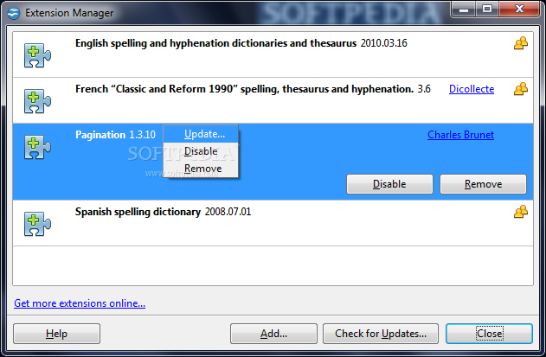The height and width of the screenshot is (357, 546).
Task: Choose Remove in the context menu
Action: click(x=201, y=169)
